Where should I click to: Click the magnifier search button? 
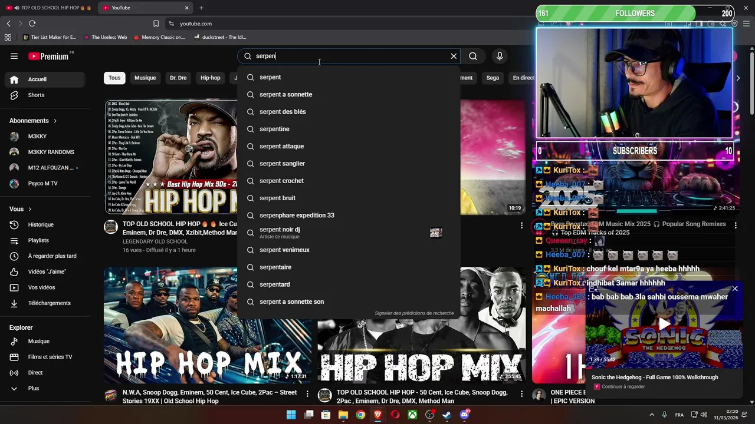coord(473,56)
